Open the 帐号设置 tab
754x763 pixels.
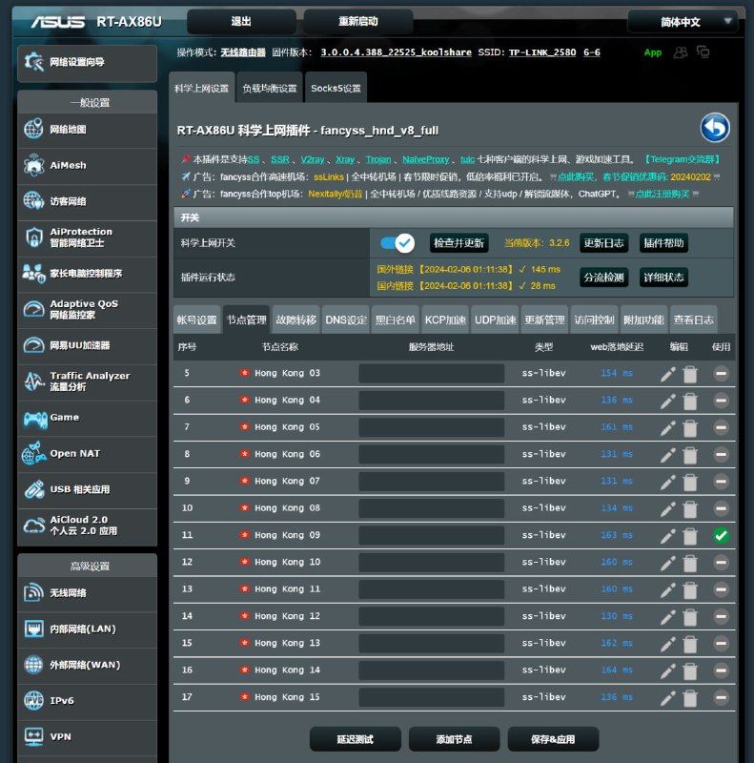pos(197,320)
